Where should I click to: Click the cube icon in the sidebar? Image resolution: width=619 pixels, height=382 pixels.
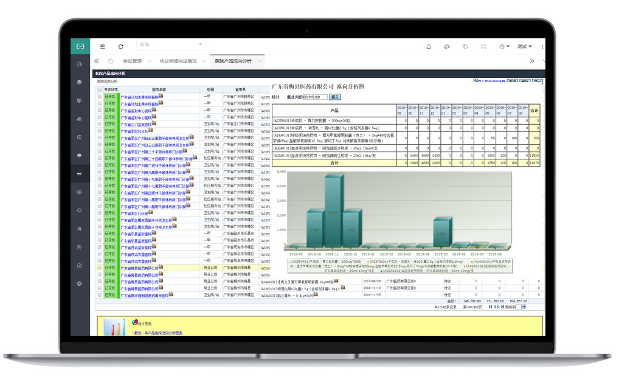coord(79,82)
